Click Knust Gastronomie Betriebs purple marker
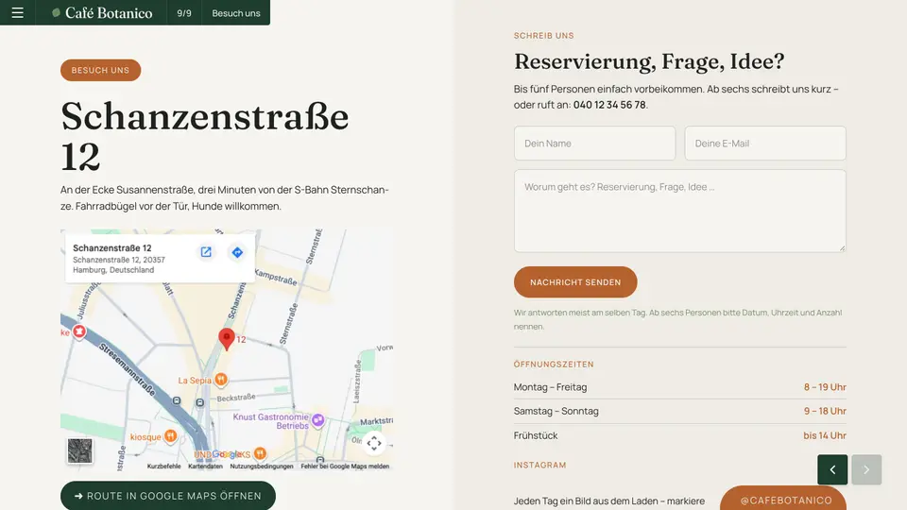The image size is (907, 510). click(317, 420)
